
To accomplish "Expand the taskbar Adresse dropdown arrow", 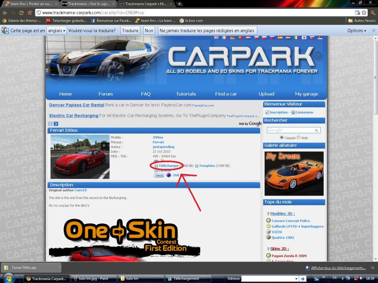I will [x=296, y=279].
